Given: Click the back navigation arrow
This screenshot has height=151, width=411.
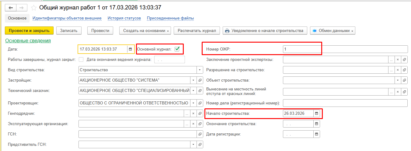Looking at the screenshot, I should pos(11,8).
